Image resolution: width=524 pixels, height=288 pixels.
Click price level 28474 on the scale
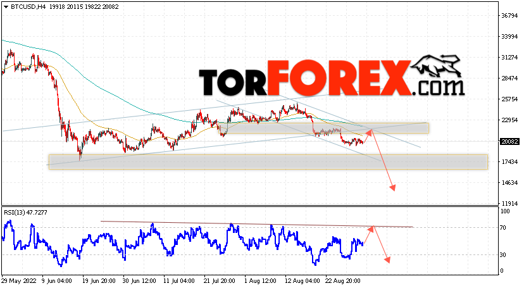click(509, 78)
